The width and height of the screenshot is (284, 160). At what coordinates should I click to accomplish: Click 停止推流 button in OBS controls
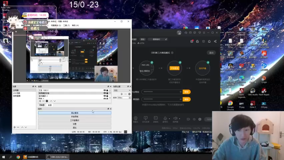[75, 113]
